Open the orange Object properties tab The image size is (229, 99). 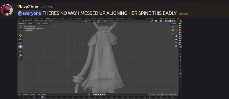(180, 74)
